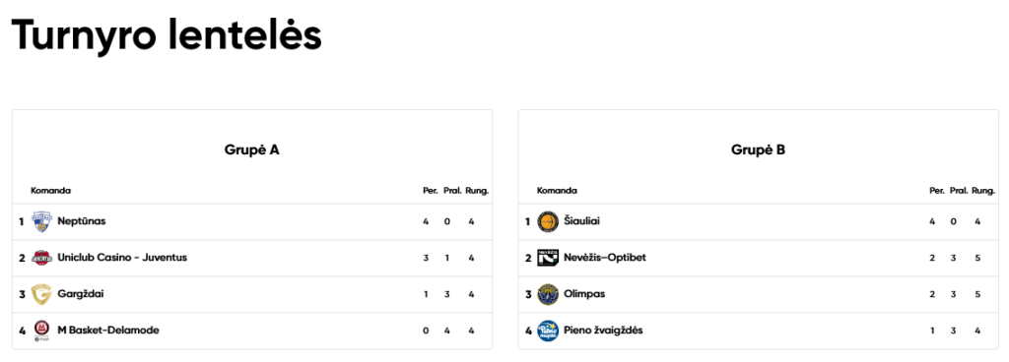The image size is (1009, 362).
Task: Open the Neptūnas team link
Action: [81, 221]
